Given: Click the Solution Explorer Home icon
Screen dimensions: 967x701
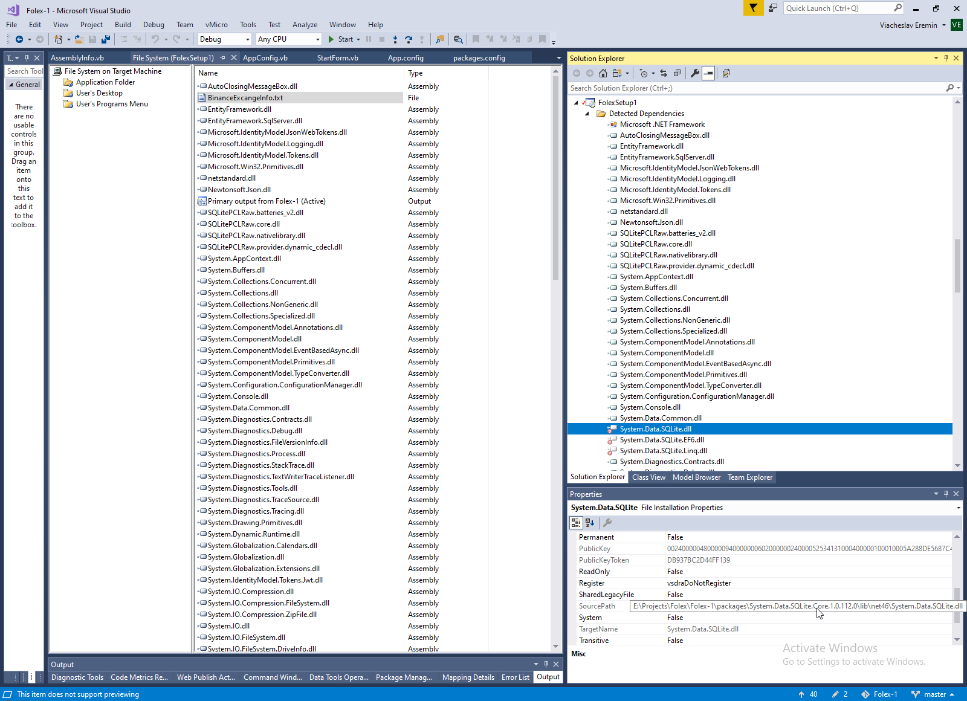Looking at the screenshot, I should coord(603,73).
